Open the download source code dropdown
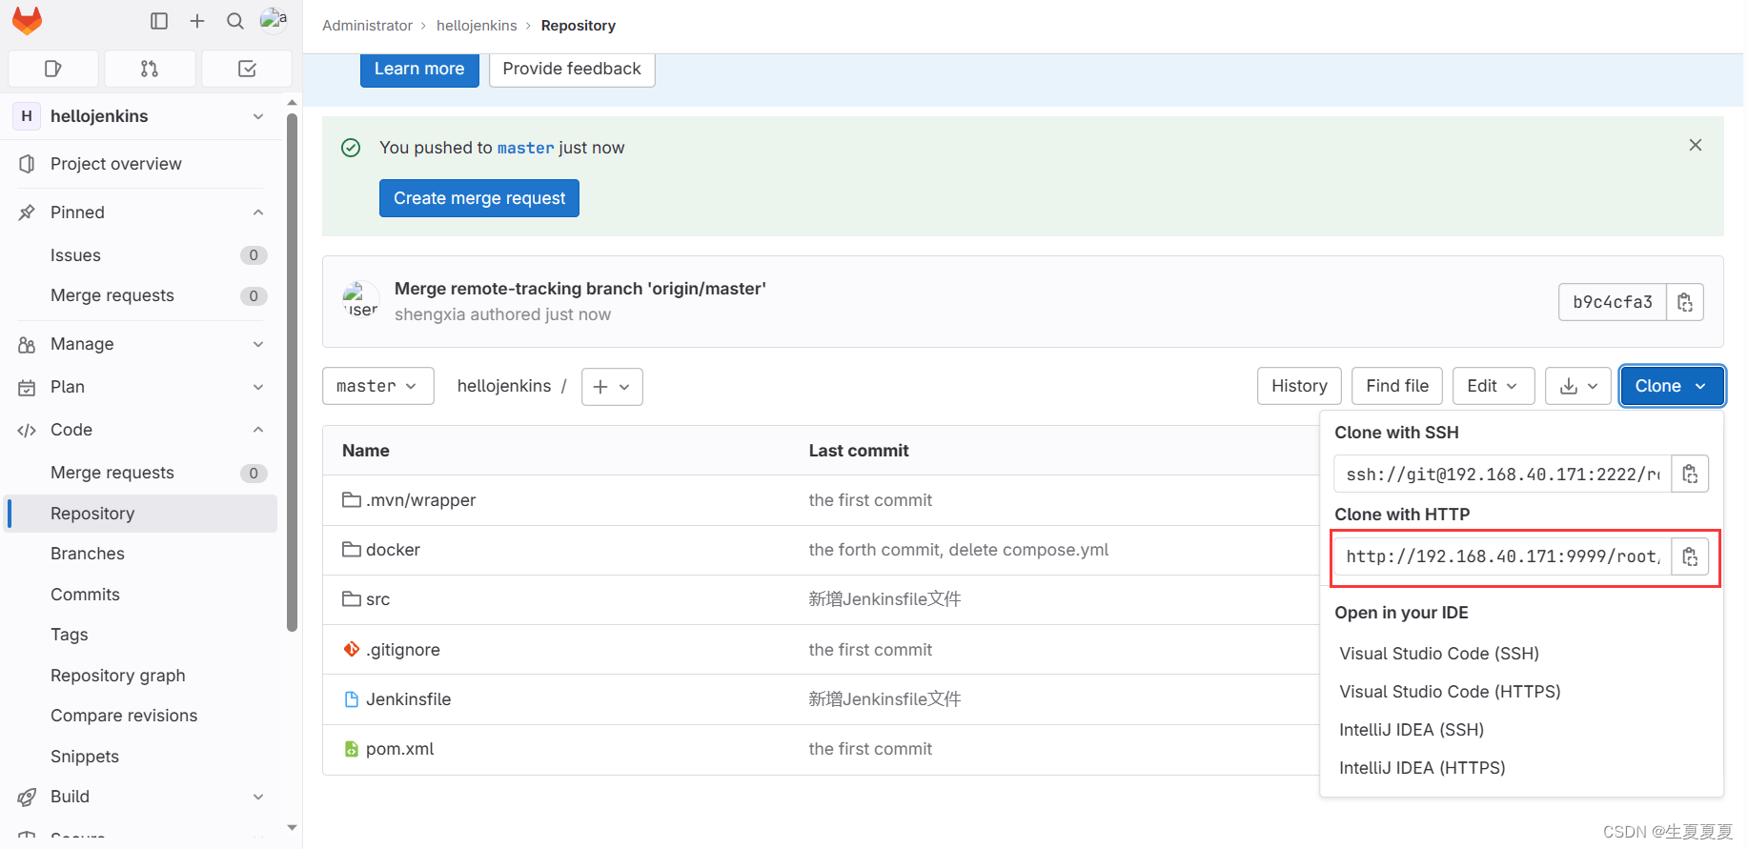The height and width of the screenshot is (849, 1748). (x=1578, y=386)
